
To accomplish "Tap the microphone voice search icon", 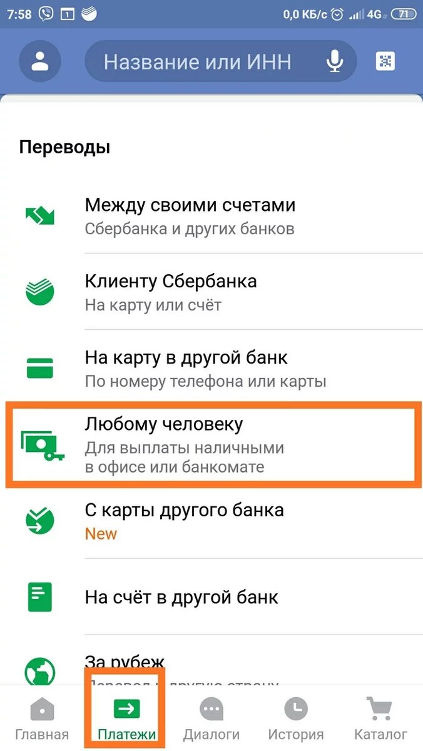I will (x=335, y=61).
